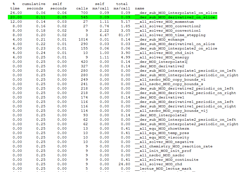Click the 420 calls value

[x=84, y=62]
